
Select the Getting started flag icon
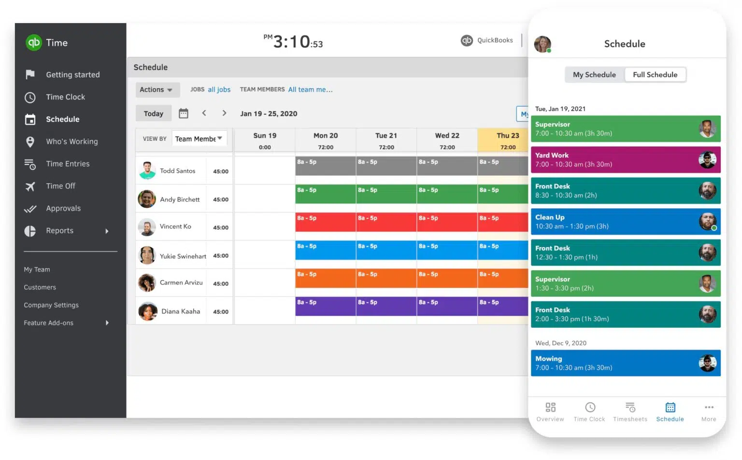[30, 74]
